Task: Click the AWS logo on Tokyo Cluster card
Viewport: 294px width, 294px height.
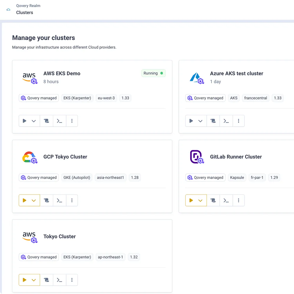Action: tap(29, 237)
